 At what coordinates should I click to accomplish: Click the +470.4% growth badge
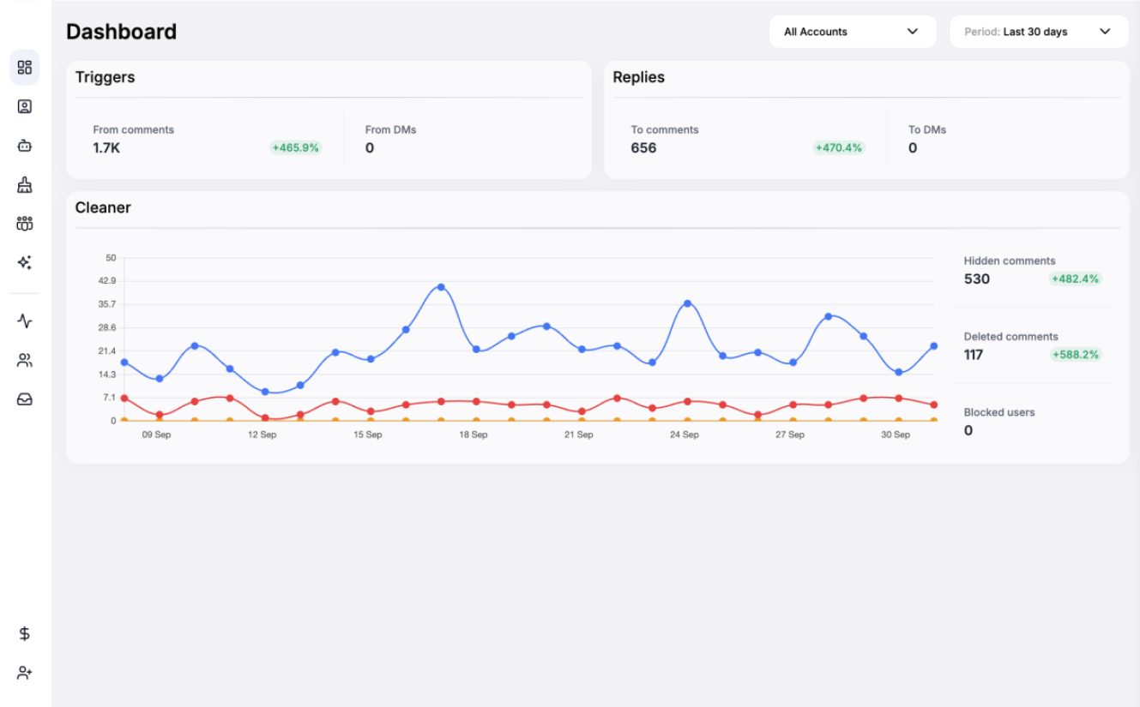839,148
